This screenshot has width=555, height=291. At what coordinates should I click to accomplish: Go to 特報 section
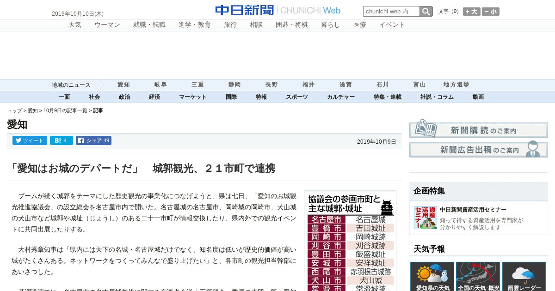click(x=261, y=97)
